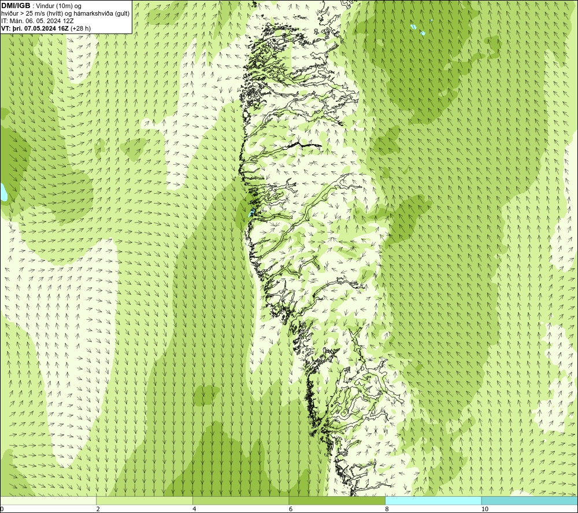This screenshot has height=513, width=578.
Task: Click the 'hviður > 25 m/s (hvítt)' description line
Action: tap(65, 13)
